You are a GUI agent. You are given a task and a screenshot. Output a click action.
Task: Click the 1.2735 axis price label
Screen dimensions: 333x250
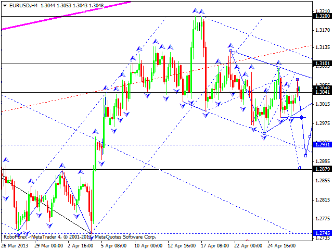click(x=323, y=238)
